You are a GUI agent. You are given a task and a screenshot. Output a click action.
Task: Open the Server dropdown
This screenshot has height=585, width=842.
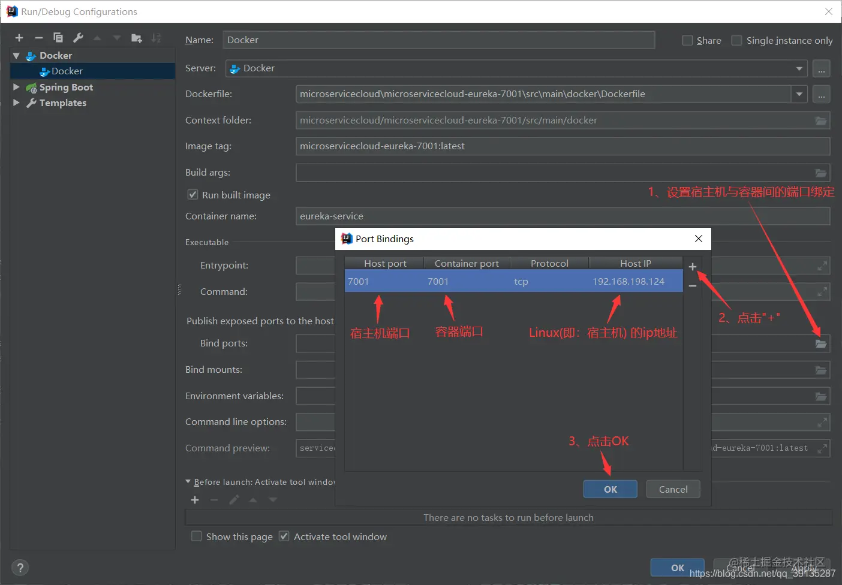coord(799,68)
